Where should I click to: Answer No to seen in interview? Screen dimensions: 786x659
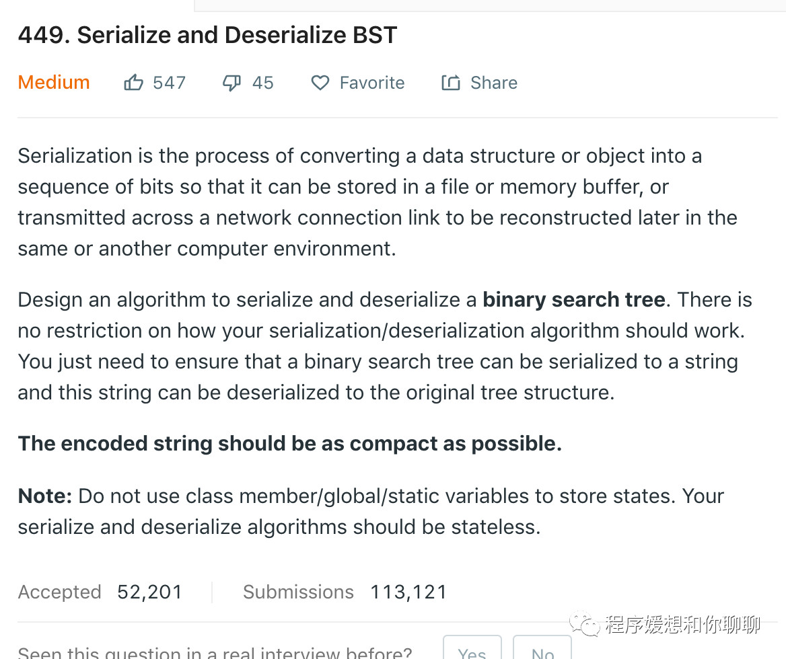coord(542,649)
